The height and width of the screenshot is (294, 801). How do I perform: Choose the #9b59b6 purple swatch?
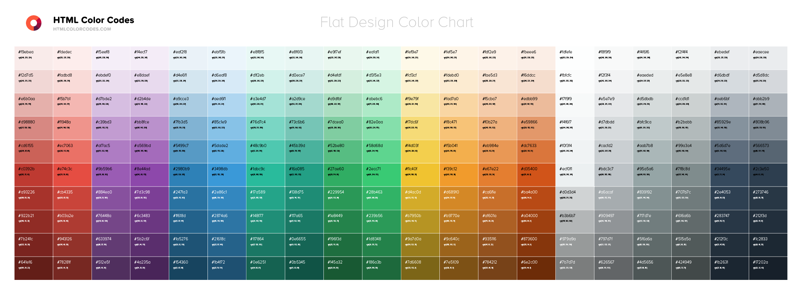(x=111, y=175)
